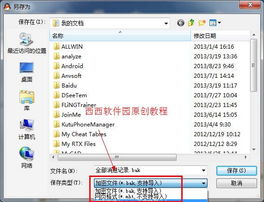Click the horizontal scrollbar thumb of the file list
The height and width of the screenshot is (202, 264).
click(x=117, y=157)
